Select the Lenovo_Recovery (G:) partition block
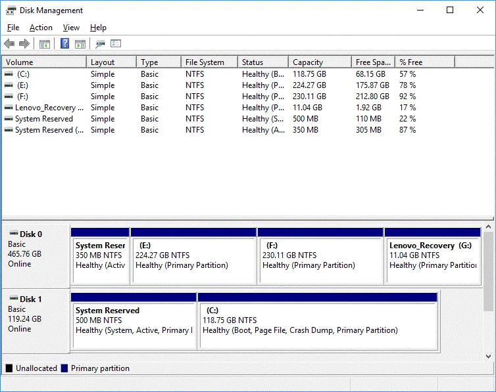Viewport: 496px width, 392px height. (x=433, y=256)
